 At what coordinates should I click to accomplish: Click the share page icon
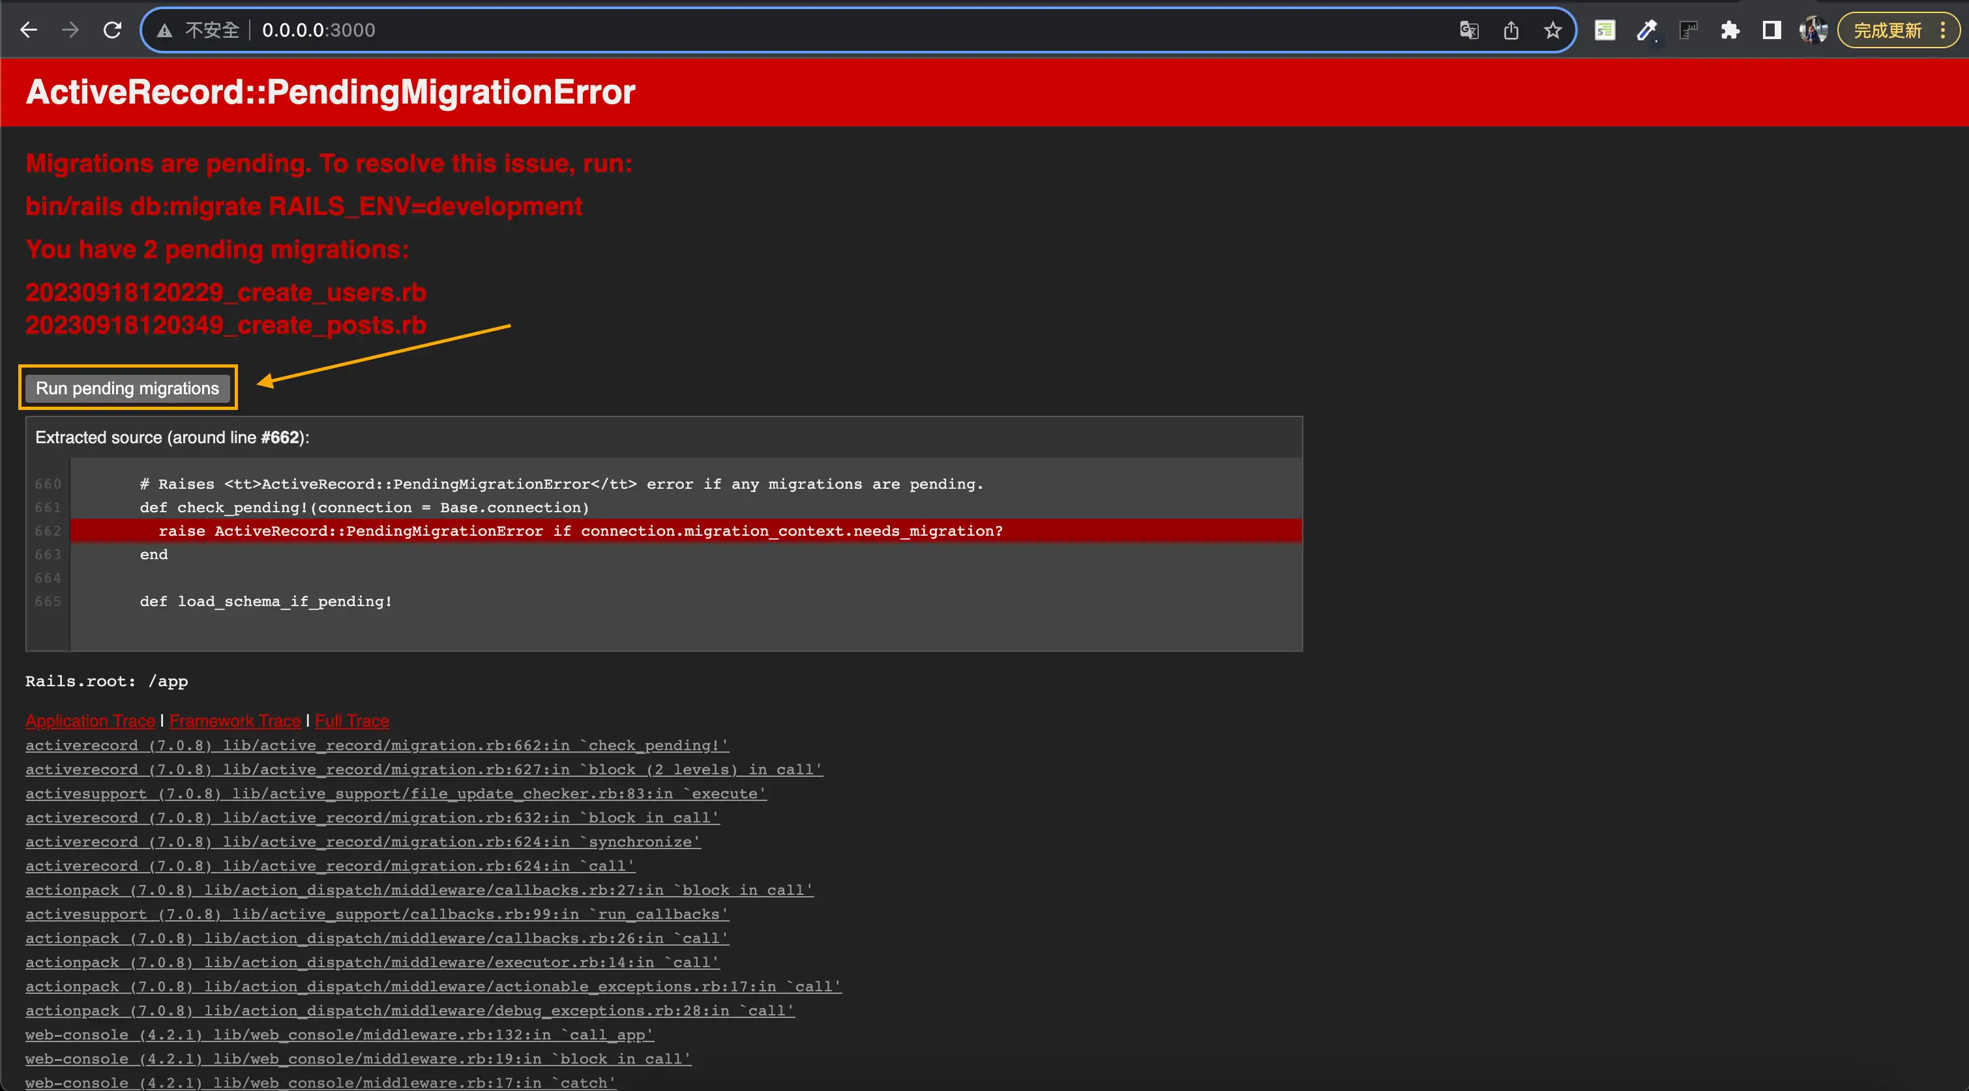1511,31
